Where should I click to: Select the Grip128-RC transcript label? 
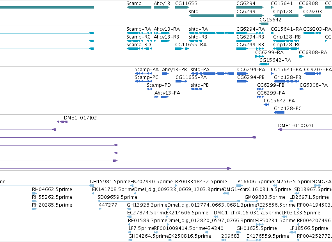(x=287, y=45)
